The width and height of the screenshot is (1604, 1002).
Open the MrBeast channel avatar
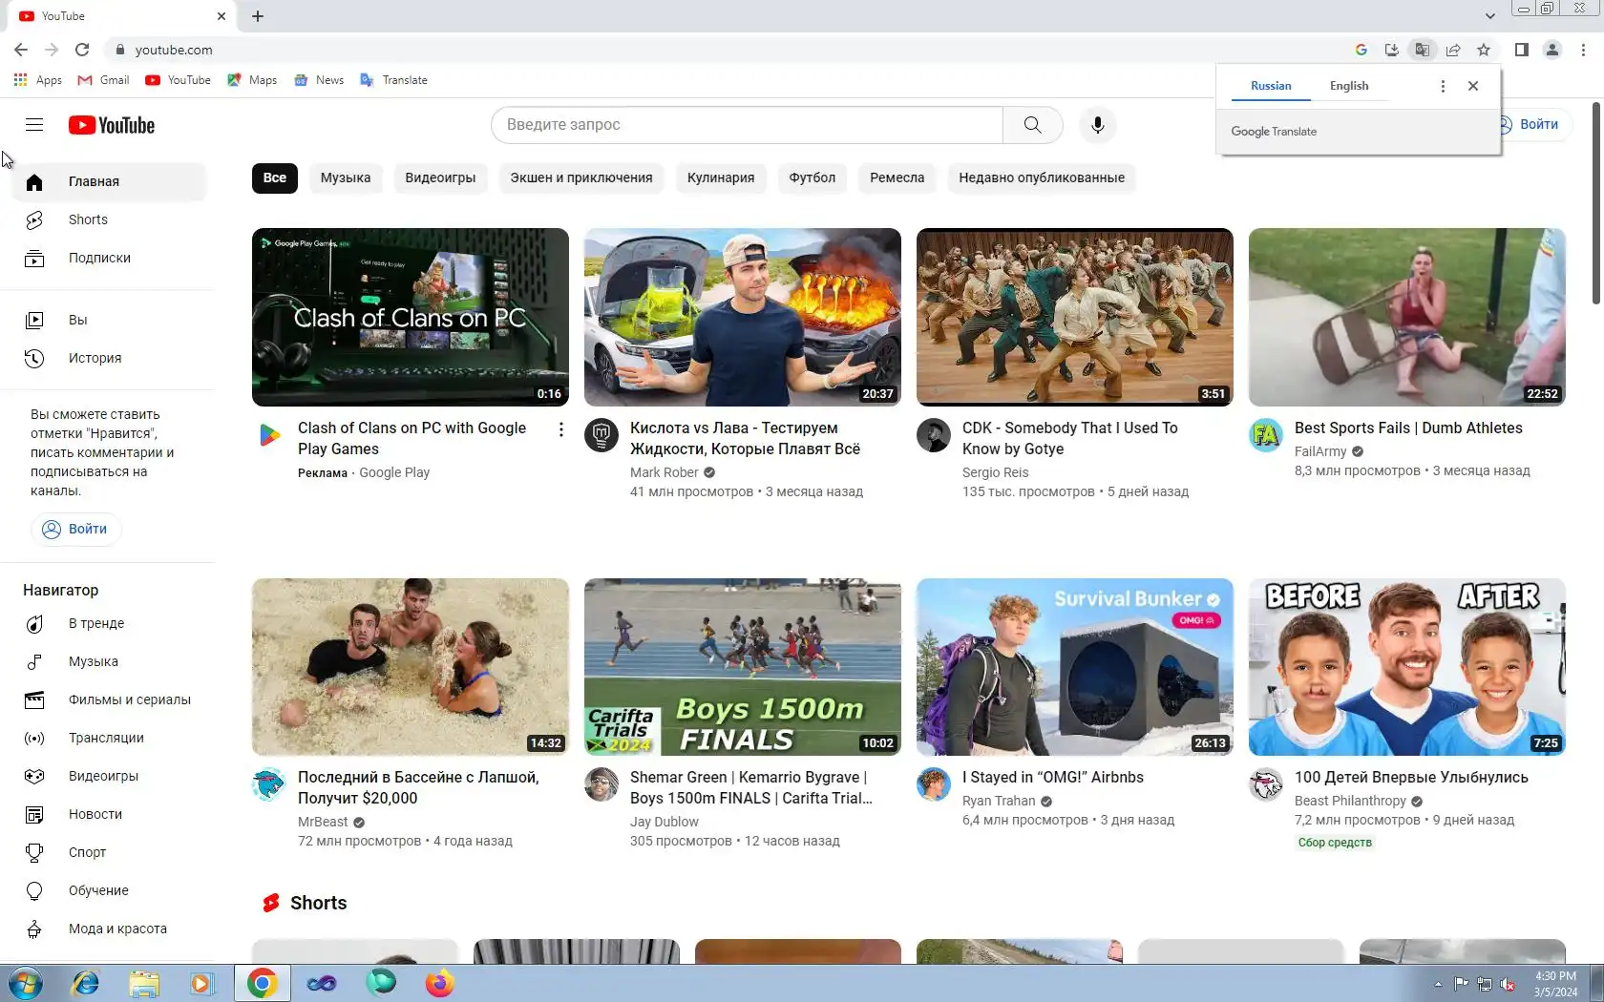pyautogui.click(x=269, y=784)
